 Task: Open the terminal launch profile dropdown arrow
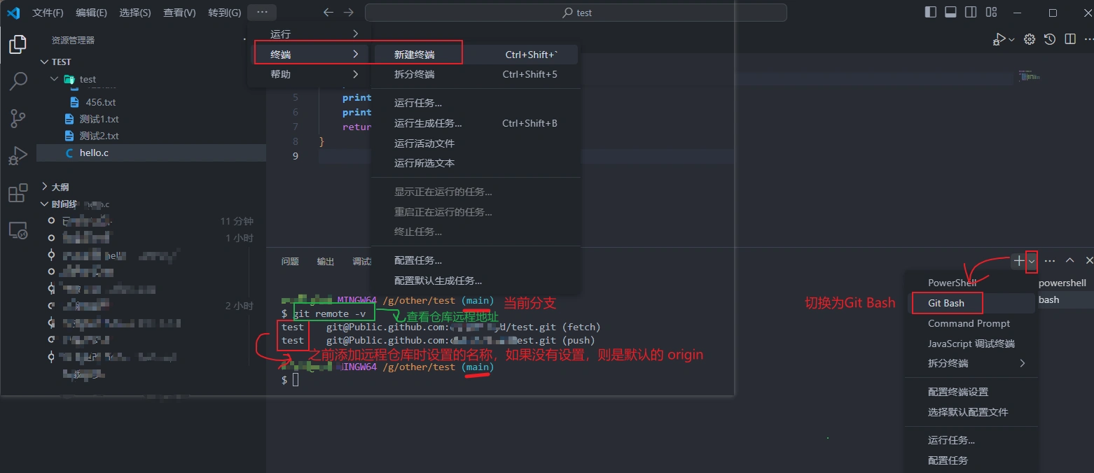click(x=1032, y=261)
